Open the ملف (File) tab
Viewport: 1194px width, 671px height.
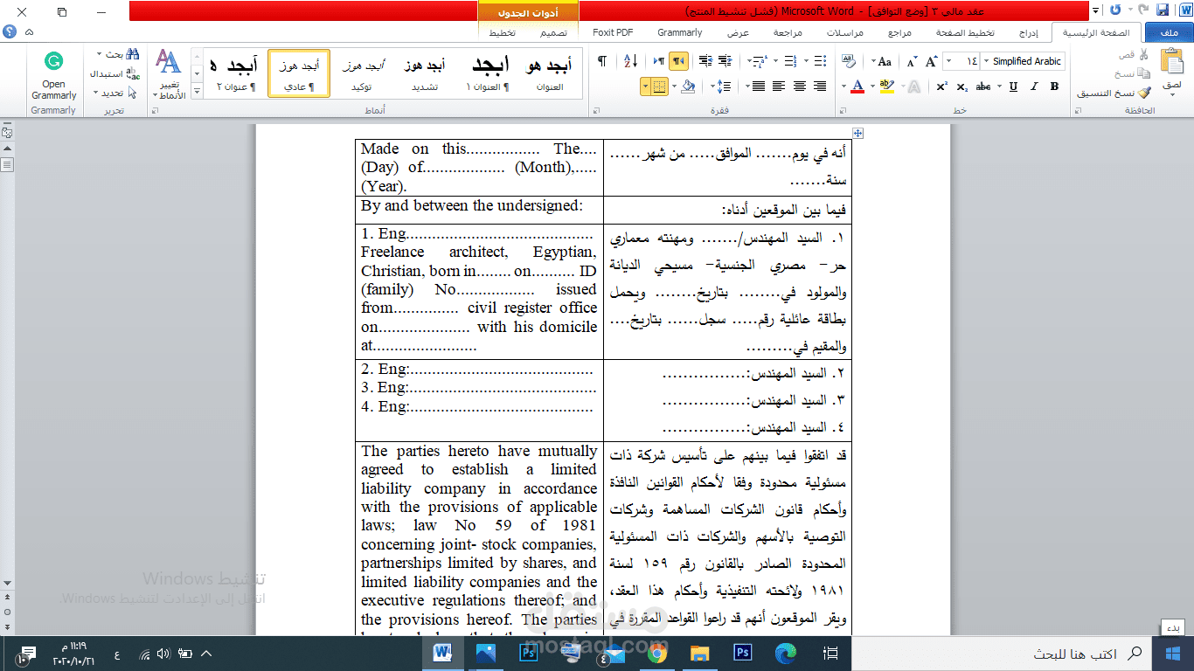coord(1169,32)
